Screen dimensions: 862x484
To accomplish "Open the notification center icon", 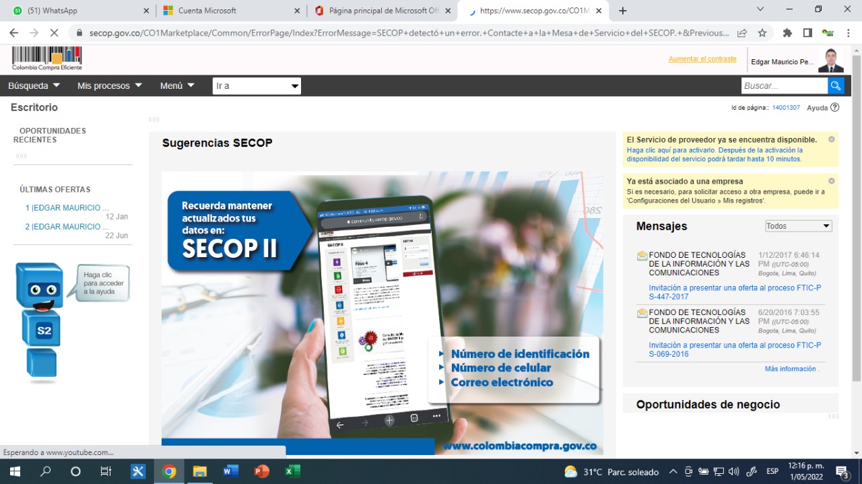I will 842,471.
